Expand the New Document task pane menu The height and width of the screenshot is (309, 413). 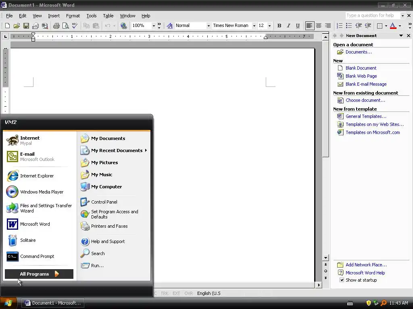[x=401, y=35]
